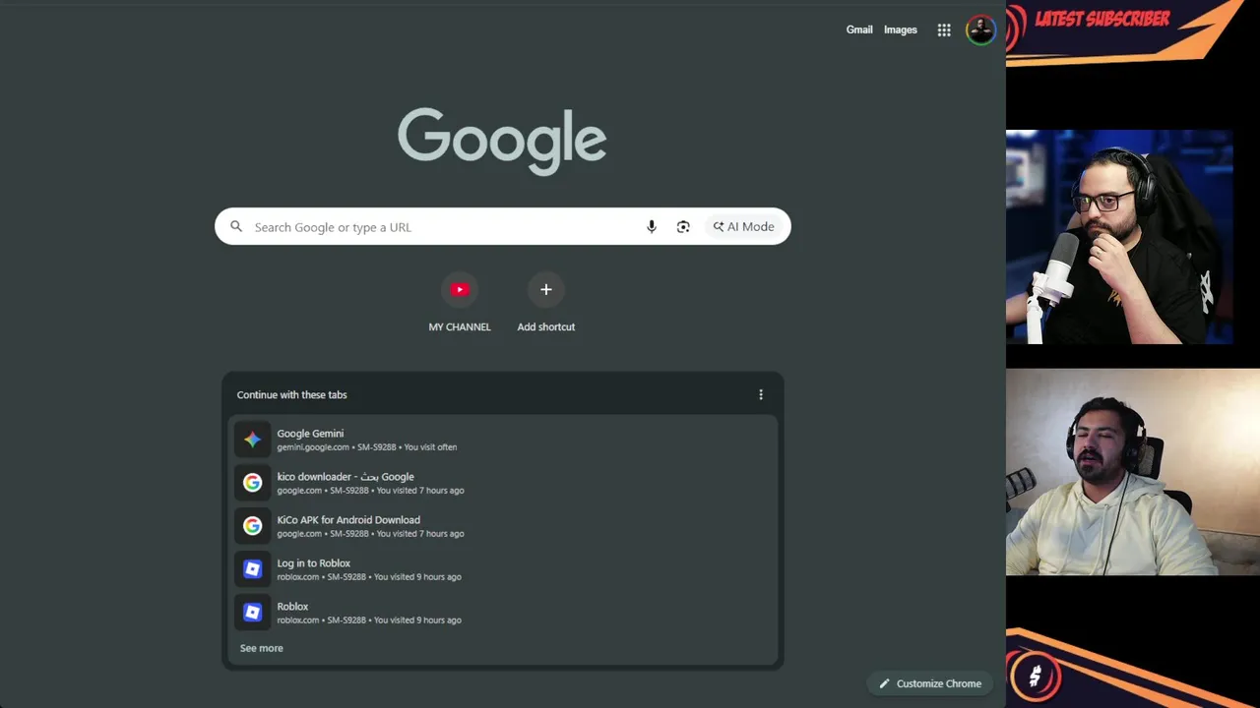Screen dimensions: 1260x708
Task: Open the kico downloader Google search tab
Action: point(503,483)
